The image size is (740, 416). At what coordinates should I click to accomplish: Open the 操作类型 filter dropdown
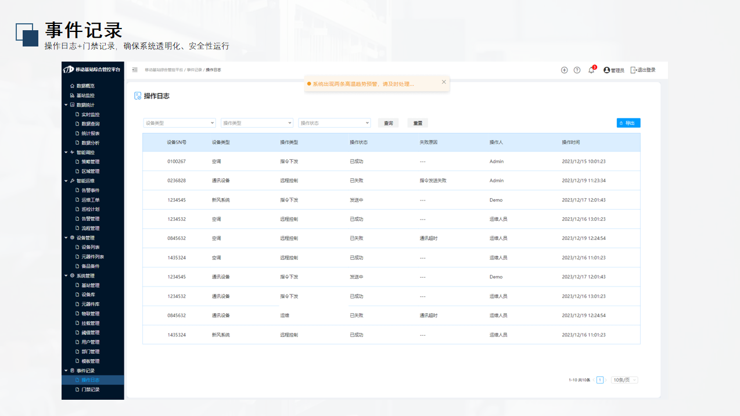point(257,123)
